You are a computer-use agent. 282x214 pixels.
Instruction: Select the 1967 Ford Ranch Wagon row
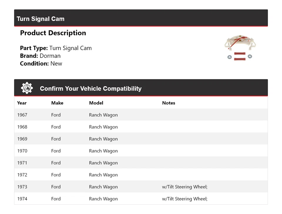coord(141,115)
